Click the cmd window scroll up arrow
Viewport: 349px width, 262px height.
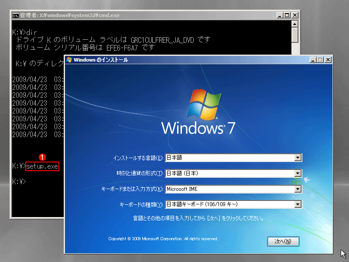(x=295, y=24)
